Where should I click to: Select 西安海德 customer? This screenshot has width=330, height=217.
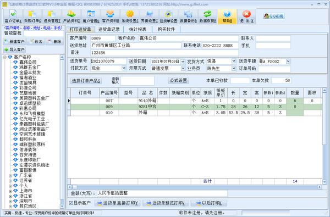[x=28, y=155]
